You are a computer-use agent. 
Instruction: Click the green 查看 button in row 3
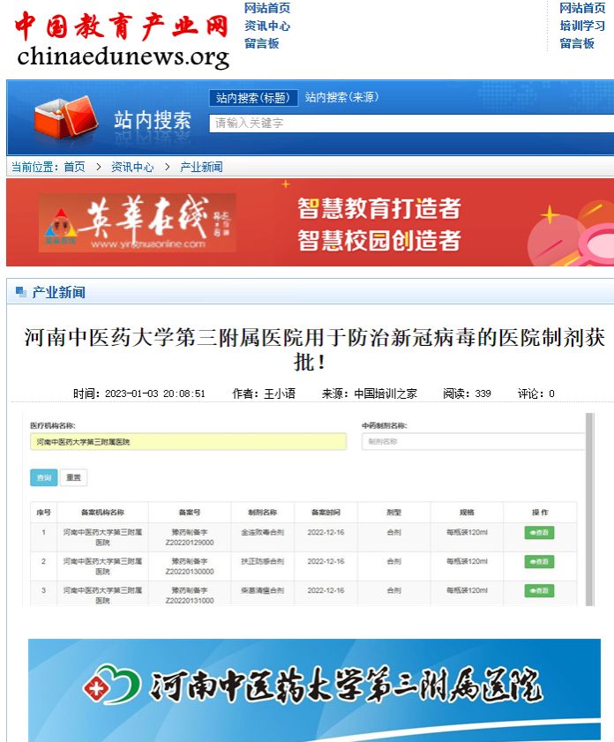click(539, 590)
